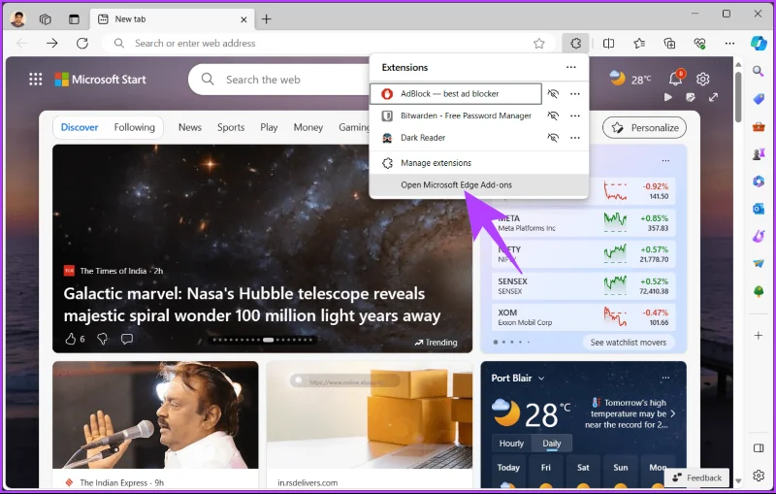Click Manage extensions menu item
The height and width of the screenshot is (494, 776).
point(479,163)
